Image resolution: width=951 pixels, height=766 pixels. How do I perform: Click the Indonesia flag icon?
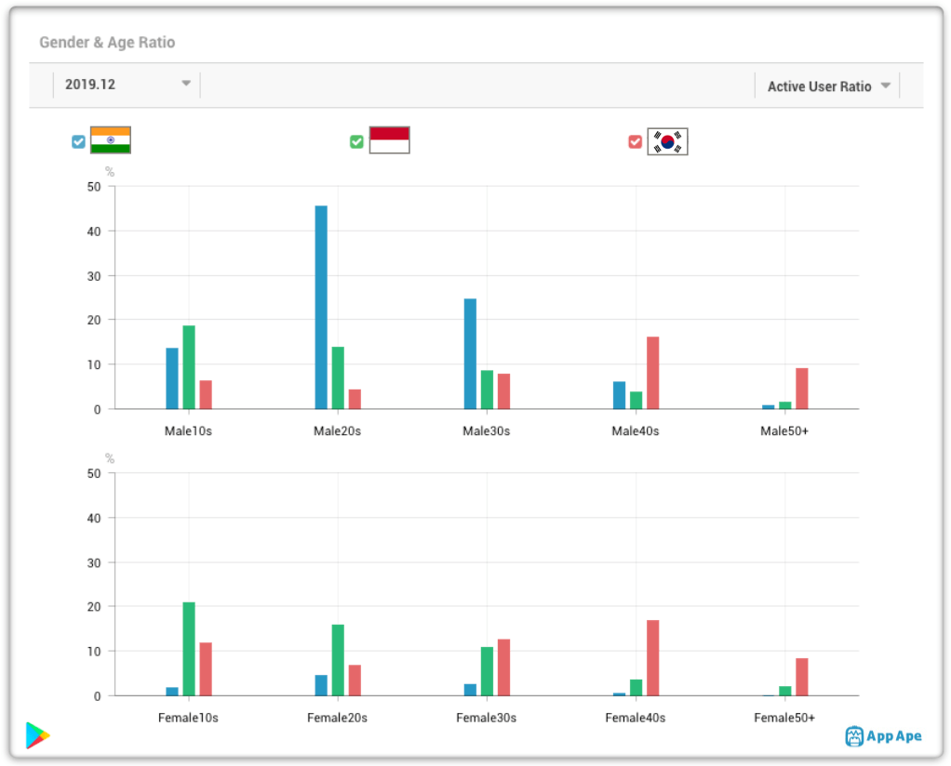tap(389, 140)
